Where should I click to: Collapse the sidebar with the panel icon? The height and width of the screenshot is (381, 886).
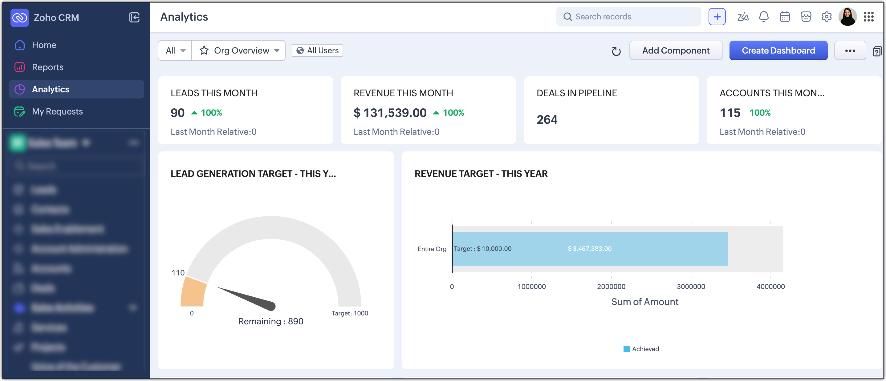134,17
